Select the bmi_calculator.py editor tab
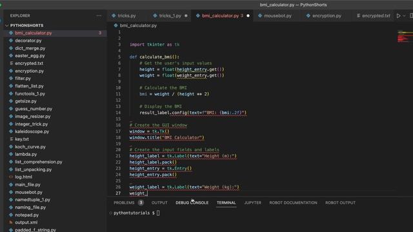 [x=220, y=15]
